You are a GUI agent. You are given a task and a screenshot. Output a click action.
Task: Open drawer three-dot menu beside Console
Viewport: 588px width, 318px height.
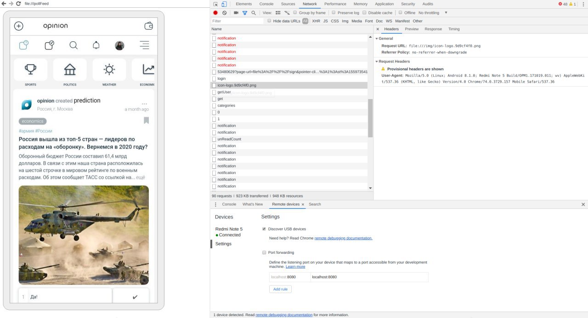pyautogui.click(x=215, y=204)
